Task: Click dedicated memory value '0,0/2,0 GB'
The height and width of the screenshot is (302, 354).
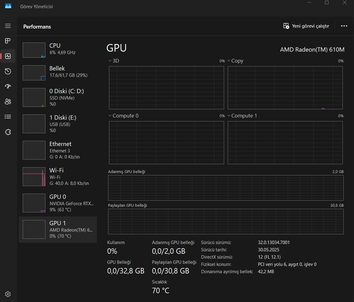Action: click(168, 251)
